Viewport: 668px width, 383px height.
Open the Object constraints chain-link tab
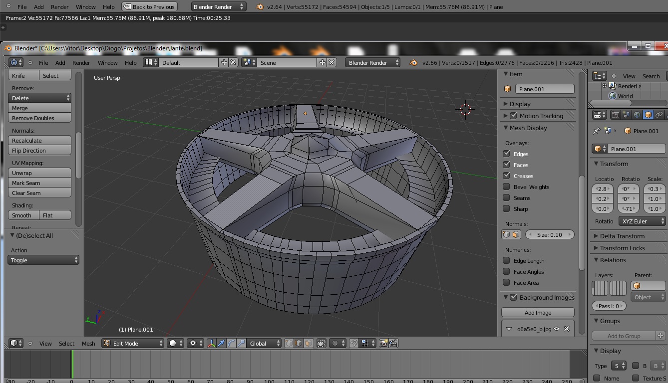659,115
